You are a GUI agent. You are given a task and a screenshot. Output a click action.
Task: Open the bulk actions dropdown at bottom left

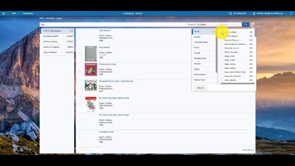point(89,150)
